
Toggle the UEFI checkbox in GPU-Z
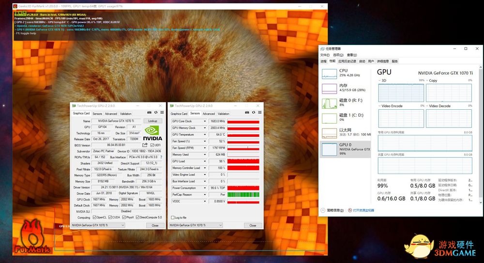pos(152,145)
